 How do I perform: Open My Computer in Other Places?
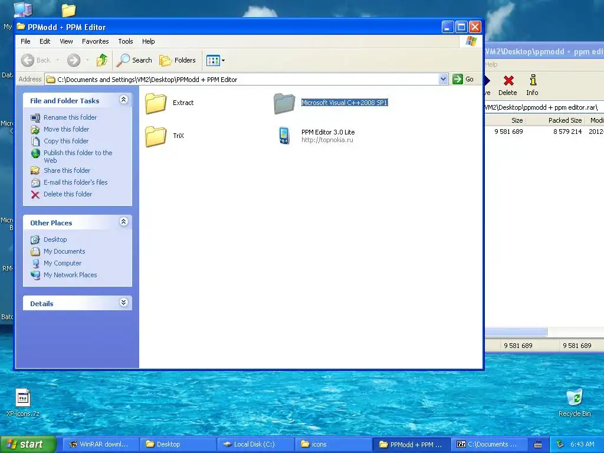point(63,263)
